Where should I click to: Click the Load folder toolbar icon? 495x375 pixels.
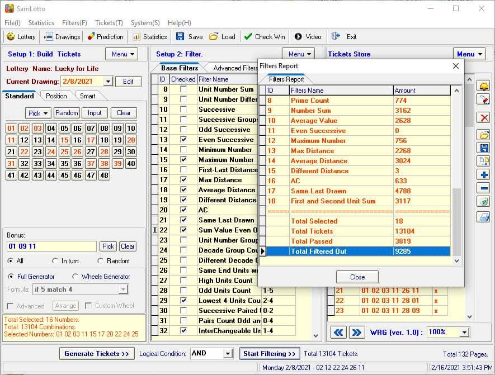tap(214, 36)
